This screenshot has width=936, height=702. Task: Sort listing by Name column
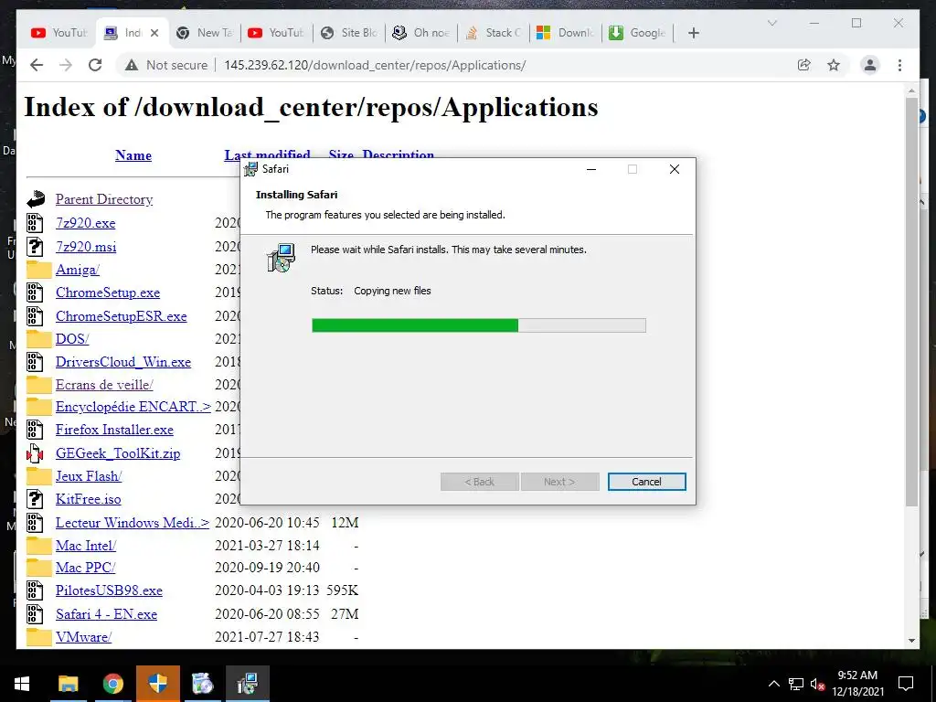click(133, 155)
